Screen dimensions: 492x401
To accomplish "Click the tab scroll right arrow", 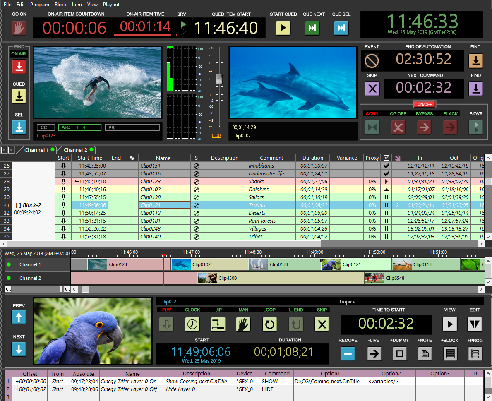I will click(x=11, y=150).
